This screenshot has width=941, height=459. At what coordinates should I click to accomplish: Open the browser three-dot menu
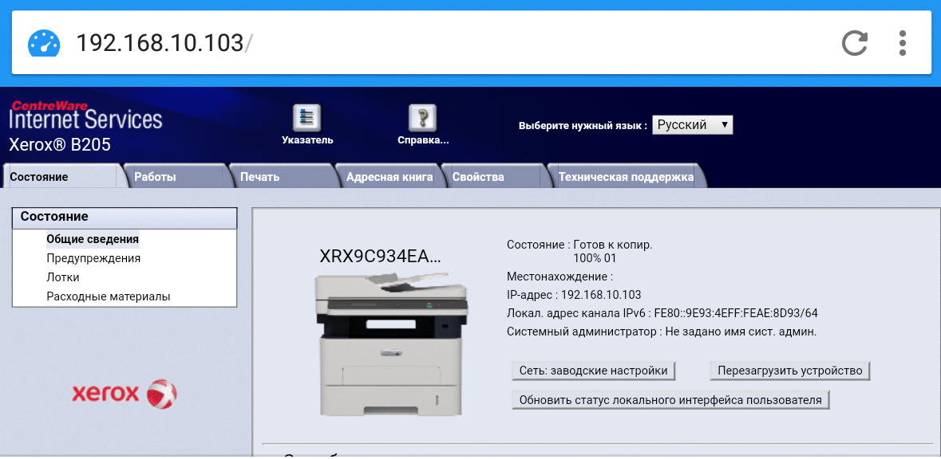(x=902, y=43)
